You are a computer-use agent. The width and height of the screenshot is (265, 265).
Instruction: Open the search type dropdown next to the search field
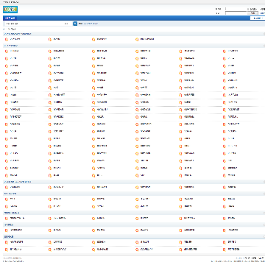tap(66, 24)
